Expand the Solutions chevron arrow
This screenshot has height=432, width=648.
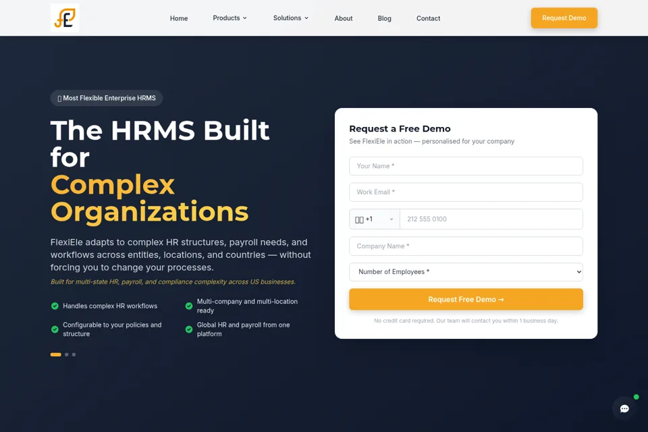click(306, 18)
